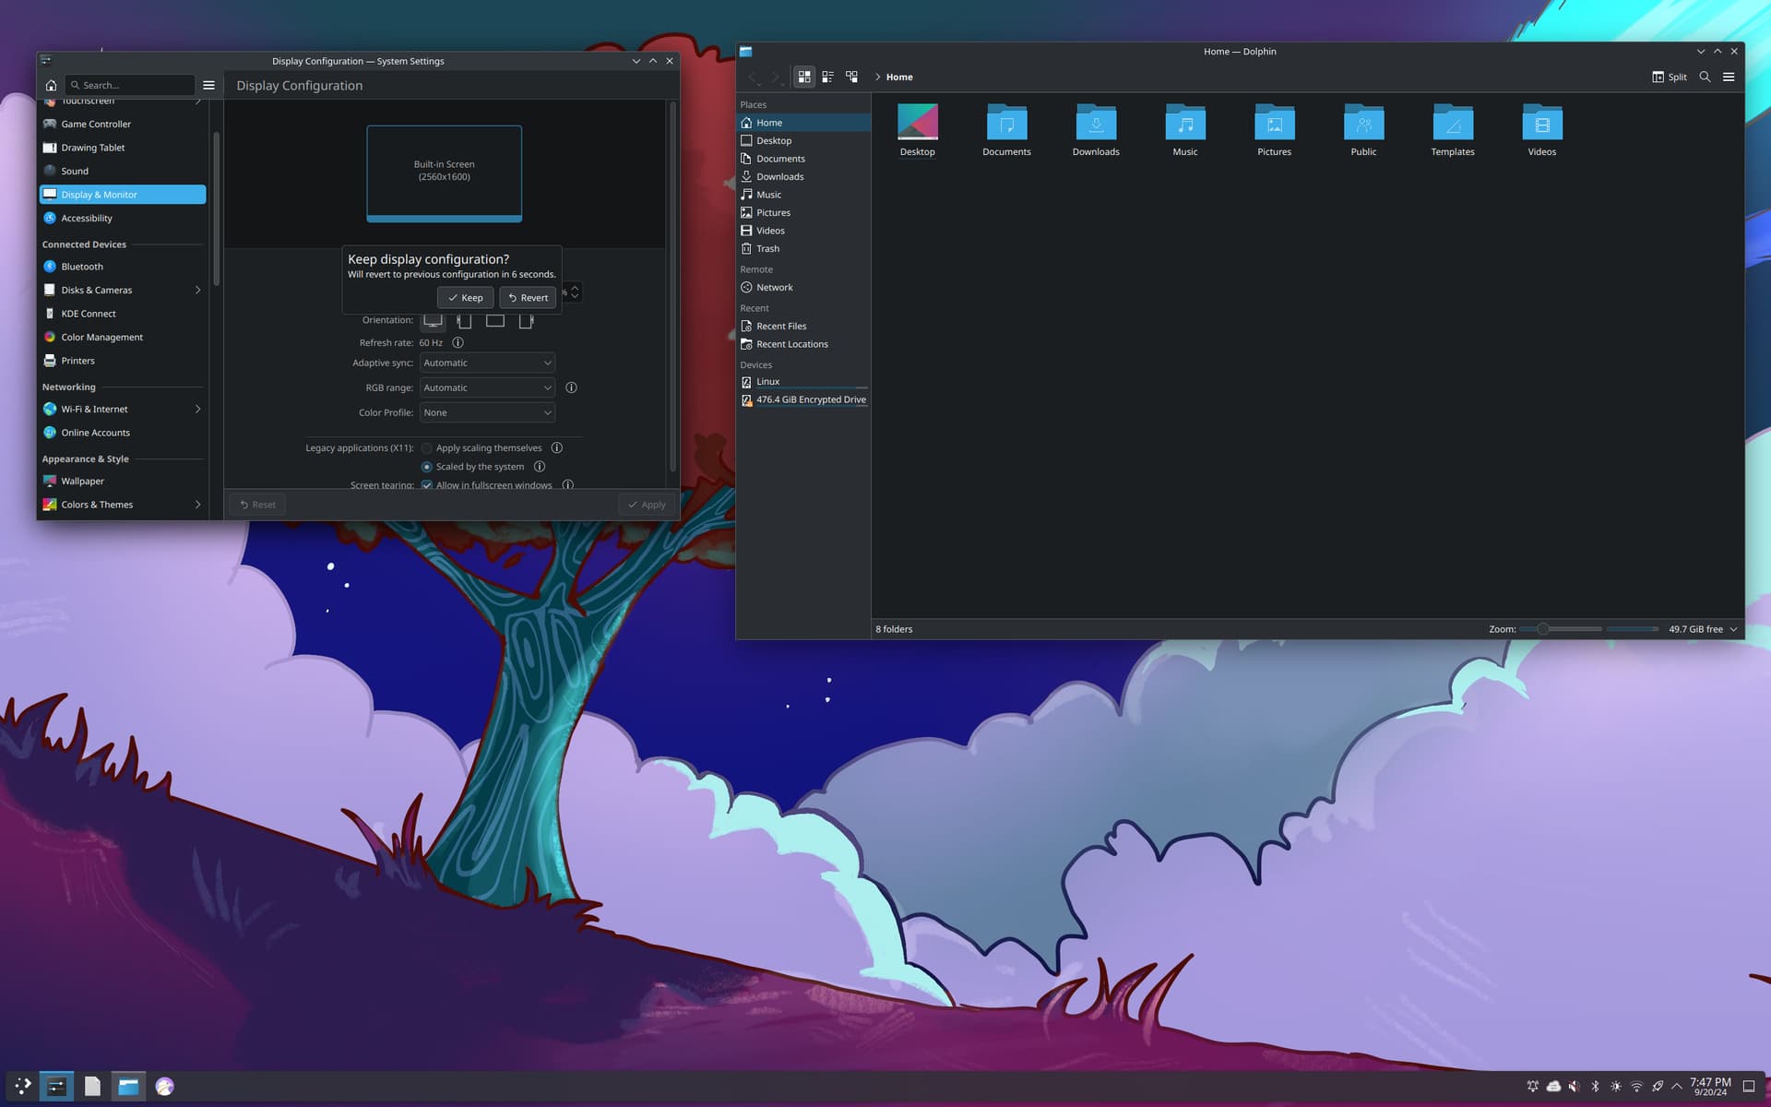Adjust the Dolphin zoom slider
This screenshot has width=1771, height=1107.
point(1561,629)
